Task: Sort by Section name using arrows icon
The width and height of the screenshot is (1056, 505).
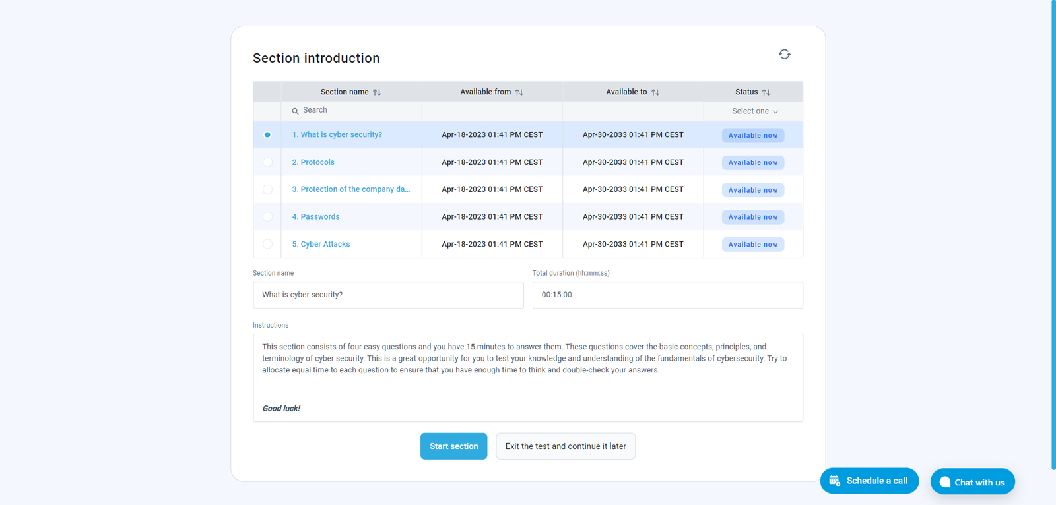Action: pyautogui.click(x=377, y=92)
